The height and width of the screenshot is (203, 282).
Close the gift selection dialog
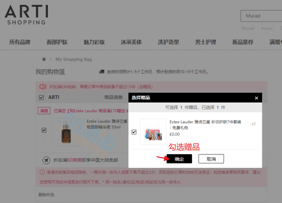256,98
